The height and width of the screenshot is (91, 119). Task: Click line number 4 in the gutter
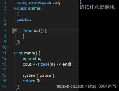tap(5, 14)
